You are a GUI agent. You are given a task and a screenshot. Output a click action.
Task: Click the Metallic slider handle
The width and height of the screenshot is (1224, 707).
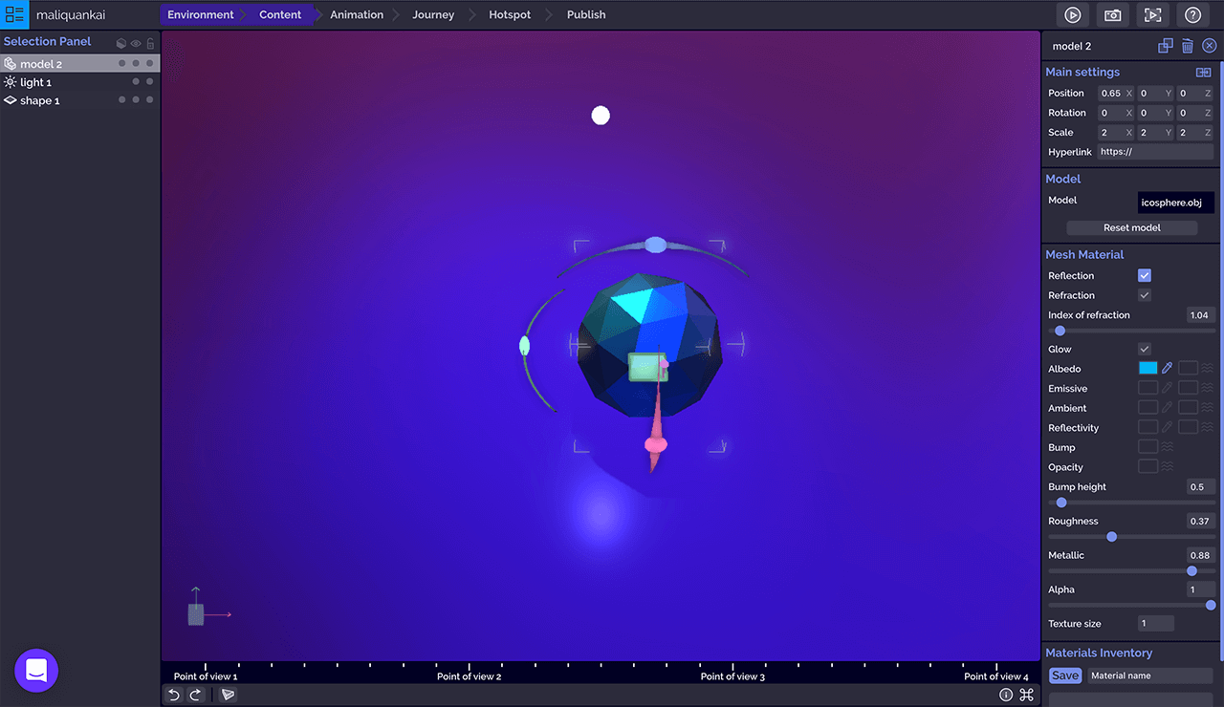pos(1191,571)
